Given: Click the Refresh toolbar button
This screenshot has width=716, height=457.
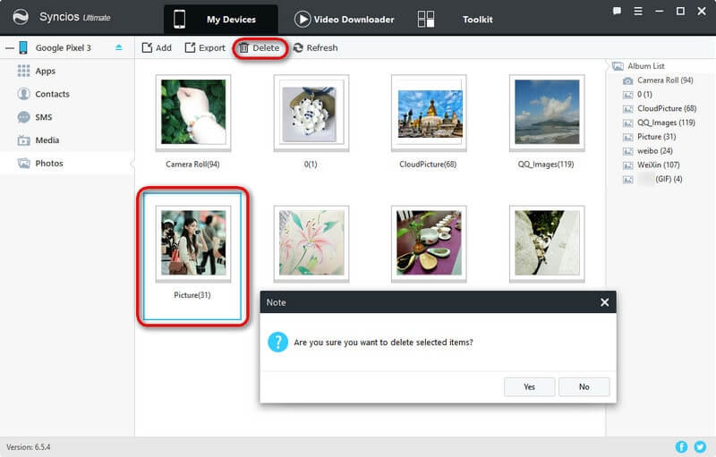Looking at the screenshot, I should [315, 48].
